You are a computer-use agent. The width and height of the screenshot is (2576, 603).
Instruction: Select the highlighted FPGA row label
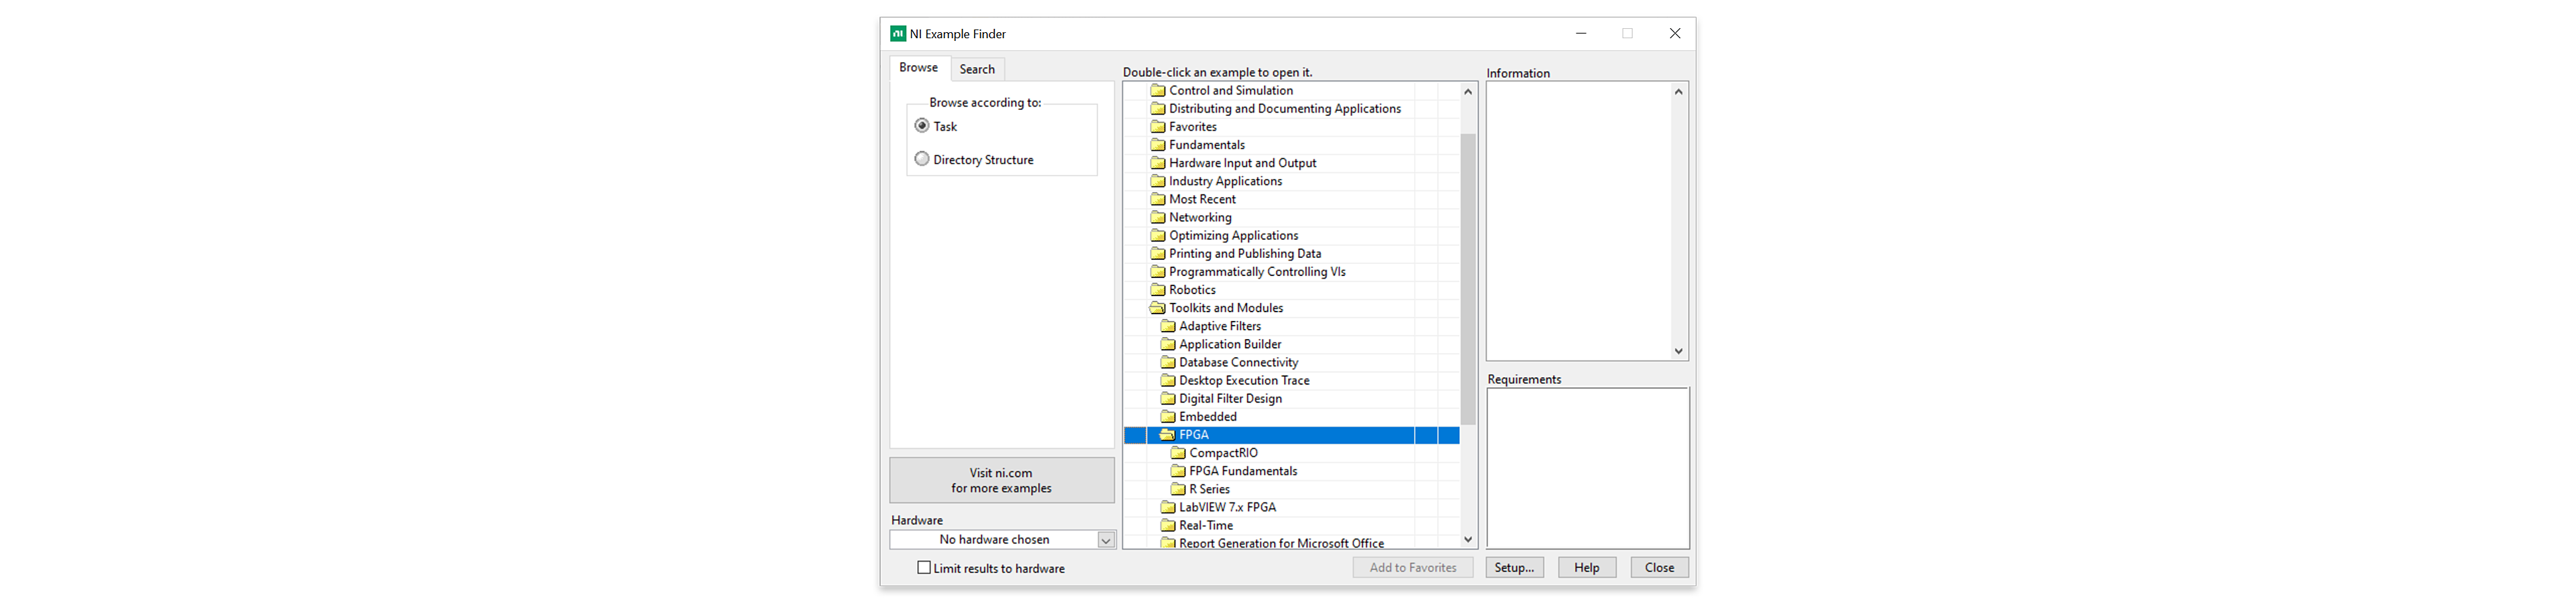coord(1194,435)
